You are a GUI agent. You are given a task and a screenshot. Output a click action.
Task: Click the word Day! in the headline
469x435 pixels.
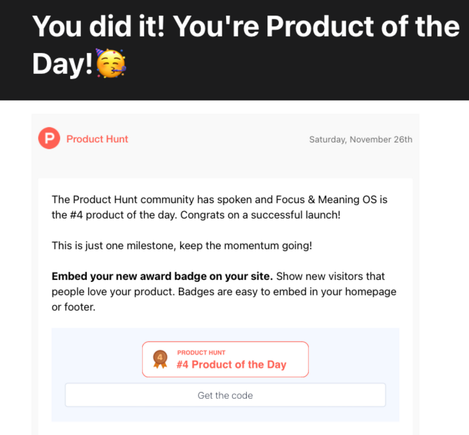(62, 64)
